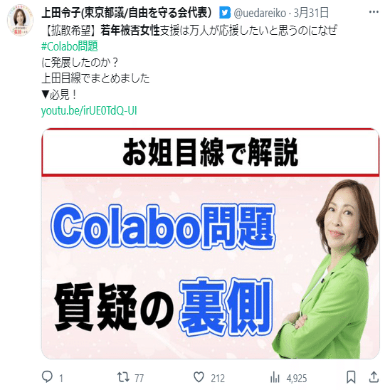Follow the youtu.be/irUE0TdQ-UI link
The width and height of the screenshot is (390, 390).
point(89,111)
